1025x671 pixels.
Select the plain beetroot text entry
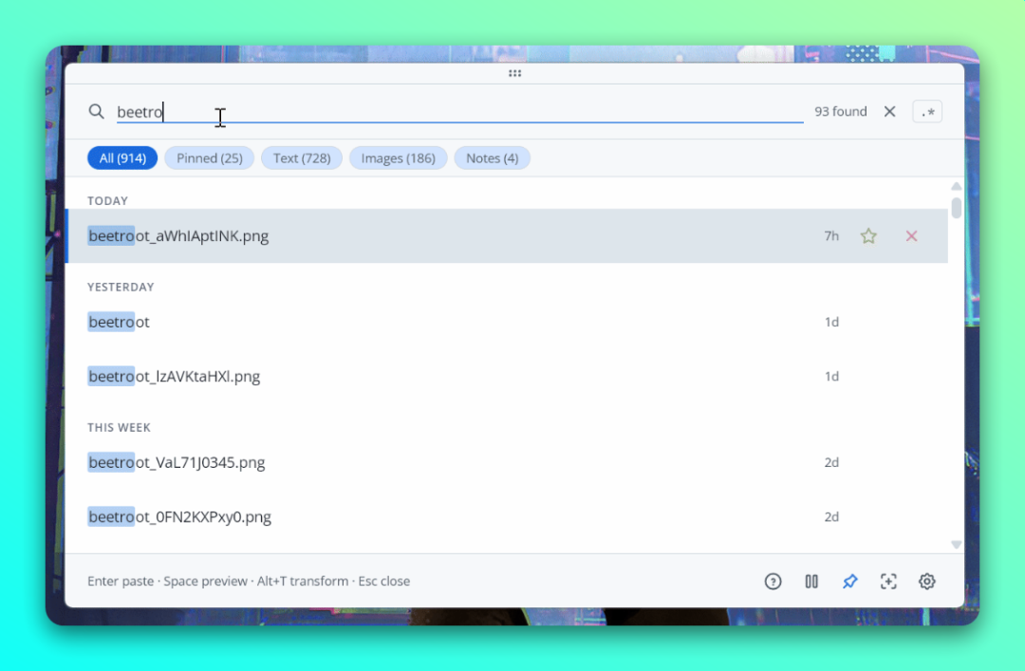pyautogui.click(x=507, y=322)
